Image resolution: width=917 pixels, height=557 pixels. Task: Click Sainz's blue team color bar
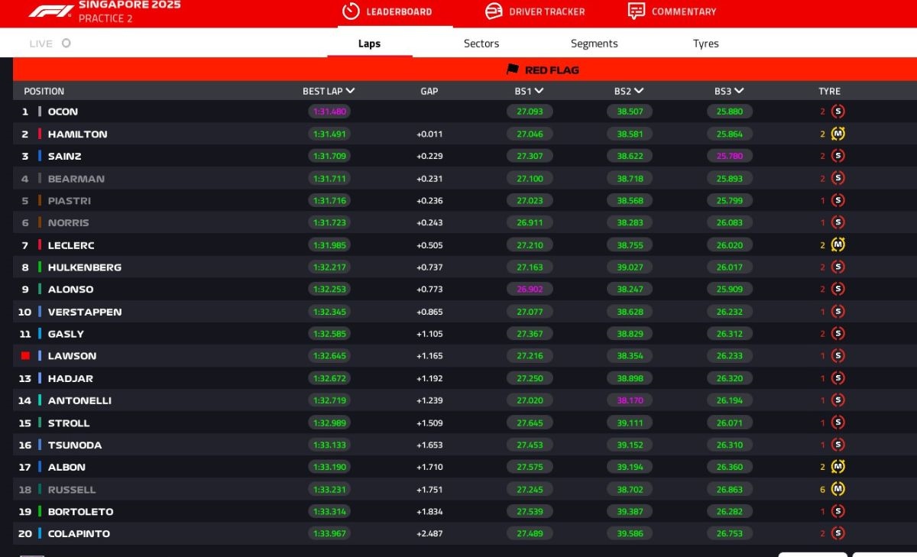click(x=40, y=156)
